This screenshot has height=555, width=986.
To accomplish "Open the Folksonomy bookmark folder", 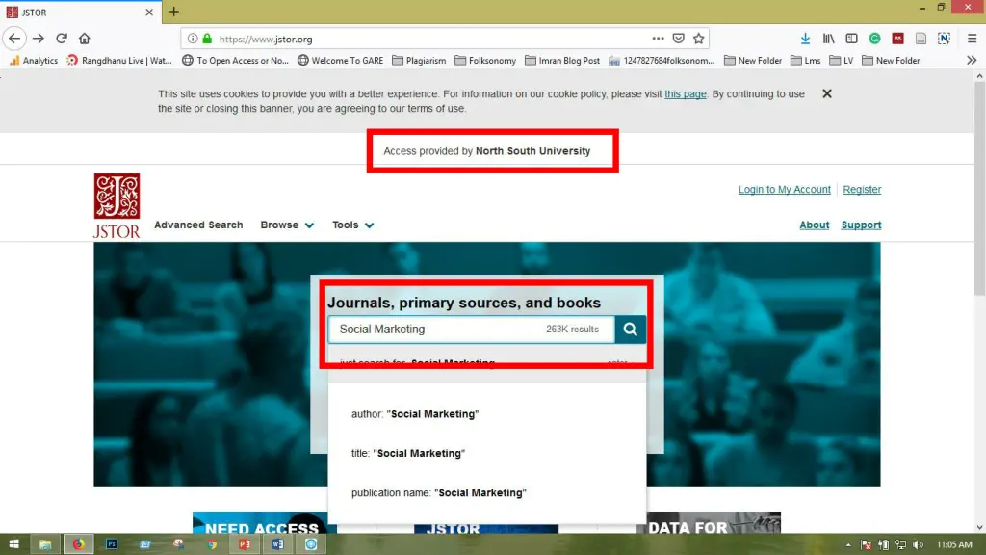I will coord(485,61).
